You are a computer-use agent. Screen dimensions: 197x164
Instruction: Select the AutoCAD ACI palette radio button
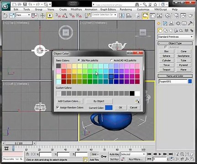(x=111, y=60)
